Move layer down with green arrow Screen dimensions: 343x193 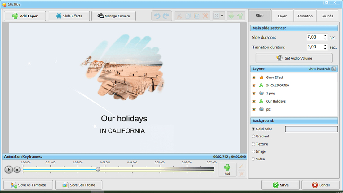(x=231, y=16)
